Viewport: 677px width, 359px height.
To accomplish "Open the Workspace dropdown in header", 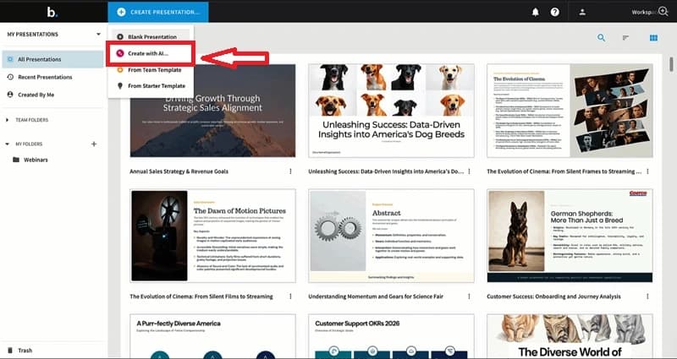I will 643,12.
